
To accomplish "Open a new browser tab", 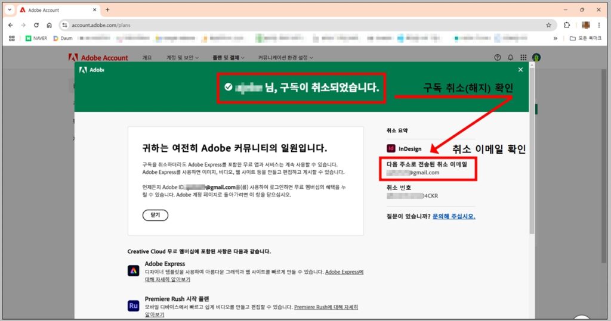I will pos(107,10).
